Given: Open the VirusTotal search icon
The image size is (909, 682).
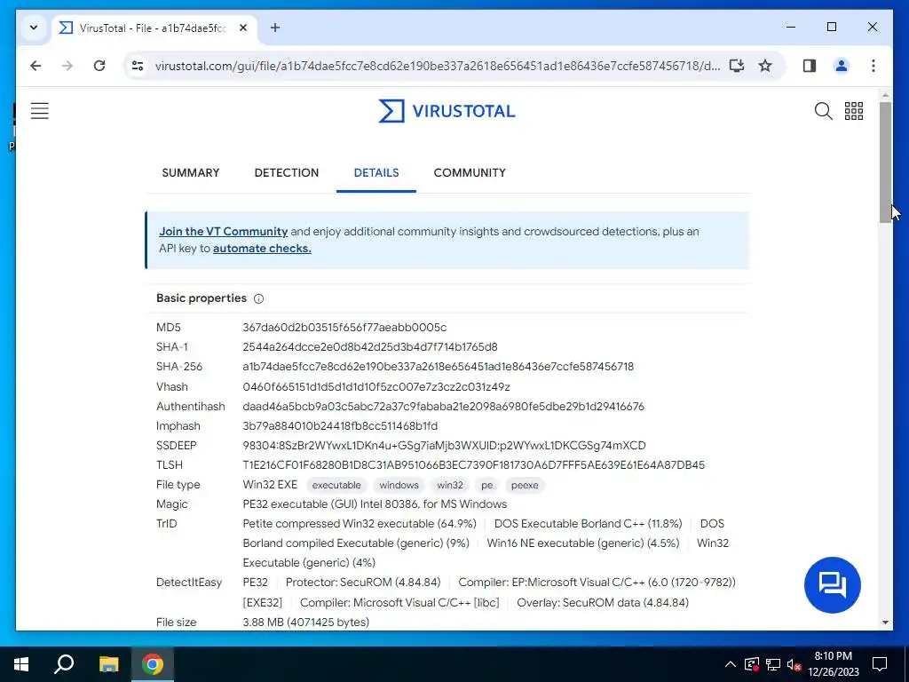Looking at the screenshot, I should coord(823,111).
